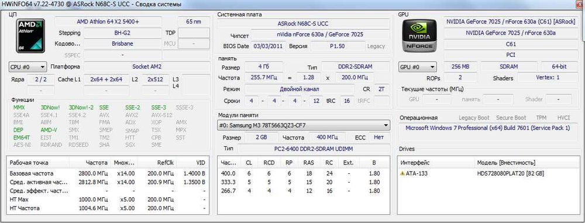Click the Legacy BIOS mode label
The width and height of the screenshot is (585, 223).
(x=376, y=46)
